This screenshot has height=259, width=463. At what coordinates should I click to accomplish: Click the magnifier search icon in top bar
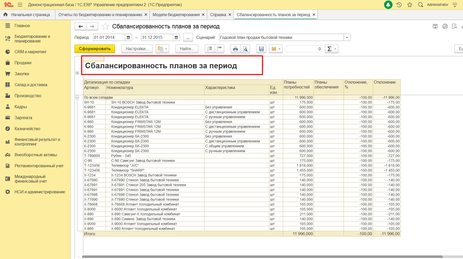pyautogui.click(x=420, y=5)
